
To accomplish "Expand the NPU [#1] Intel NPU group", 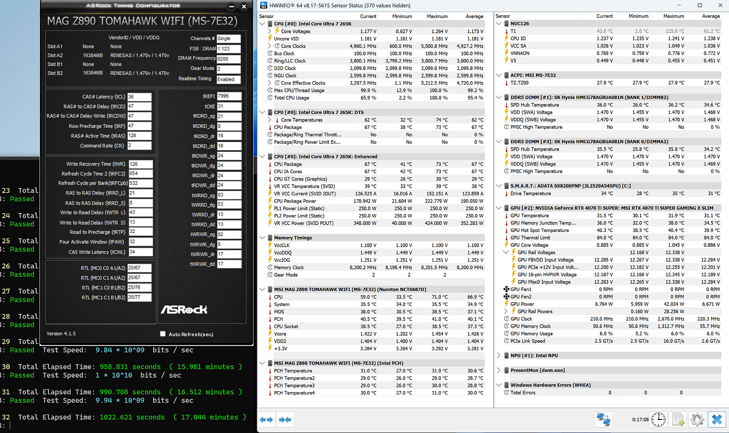I will [x=499, y=356].
